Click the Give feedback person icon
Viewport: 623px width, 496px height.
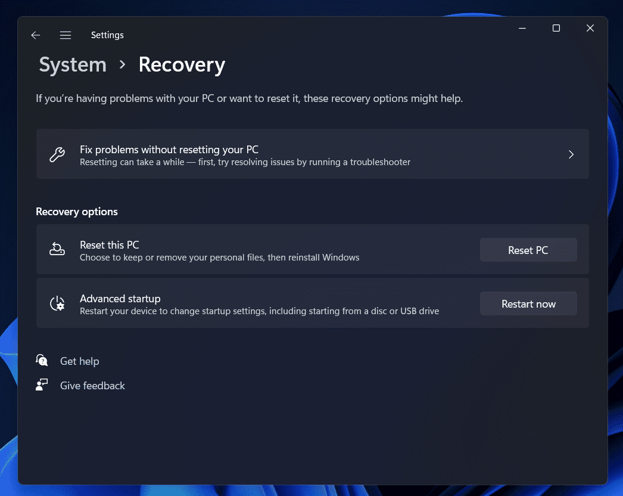[x=42, y=385]
